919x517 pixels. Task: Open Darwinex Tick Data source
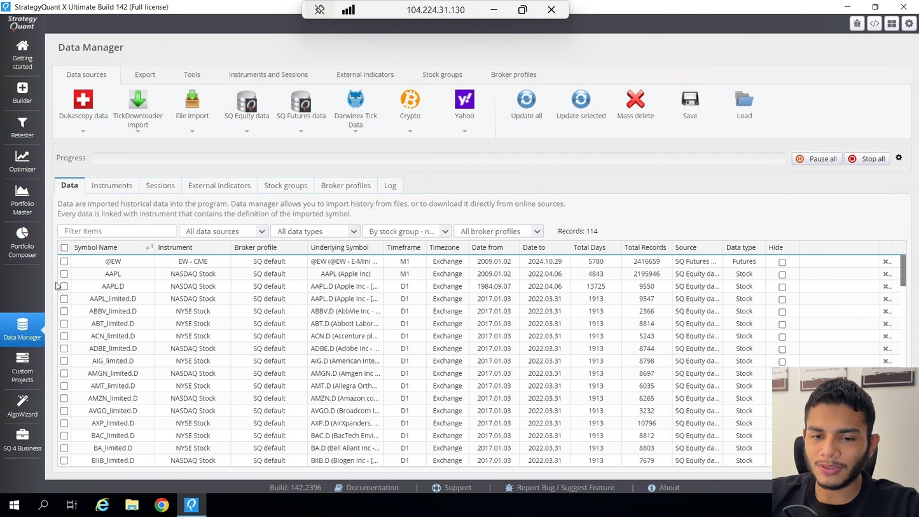[356, 99]
